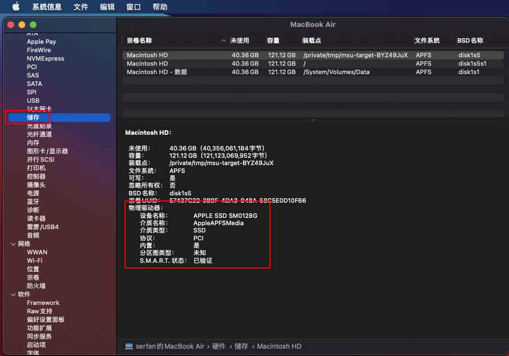Sort by 容量 column header
Viewport: 509px width, 356px height.
pyautogui.click(x=273, y=40)
